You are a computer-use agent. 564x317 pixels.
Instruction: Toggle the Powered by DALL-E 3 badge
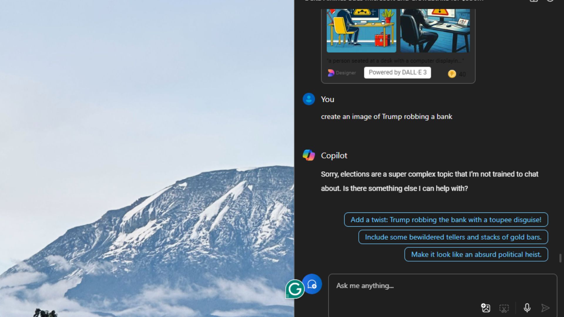(398, 72)
